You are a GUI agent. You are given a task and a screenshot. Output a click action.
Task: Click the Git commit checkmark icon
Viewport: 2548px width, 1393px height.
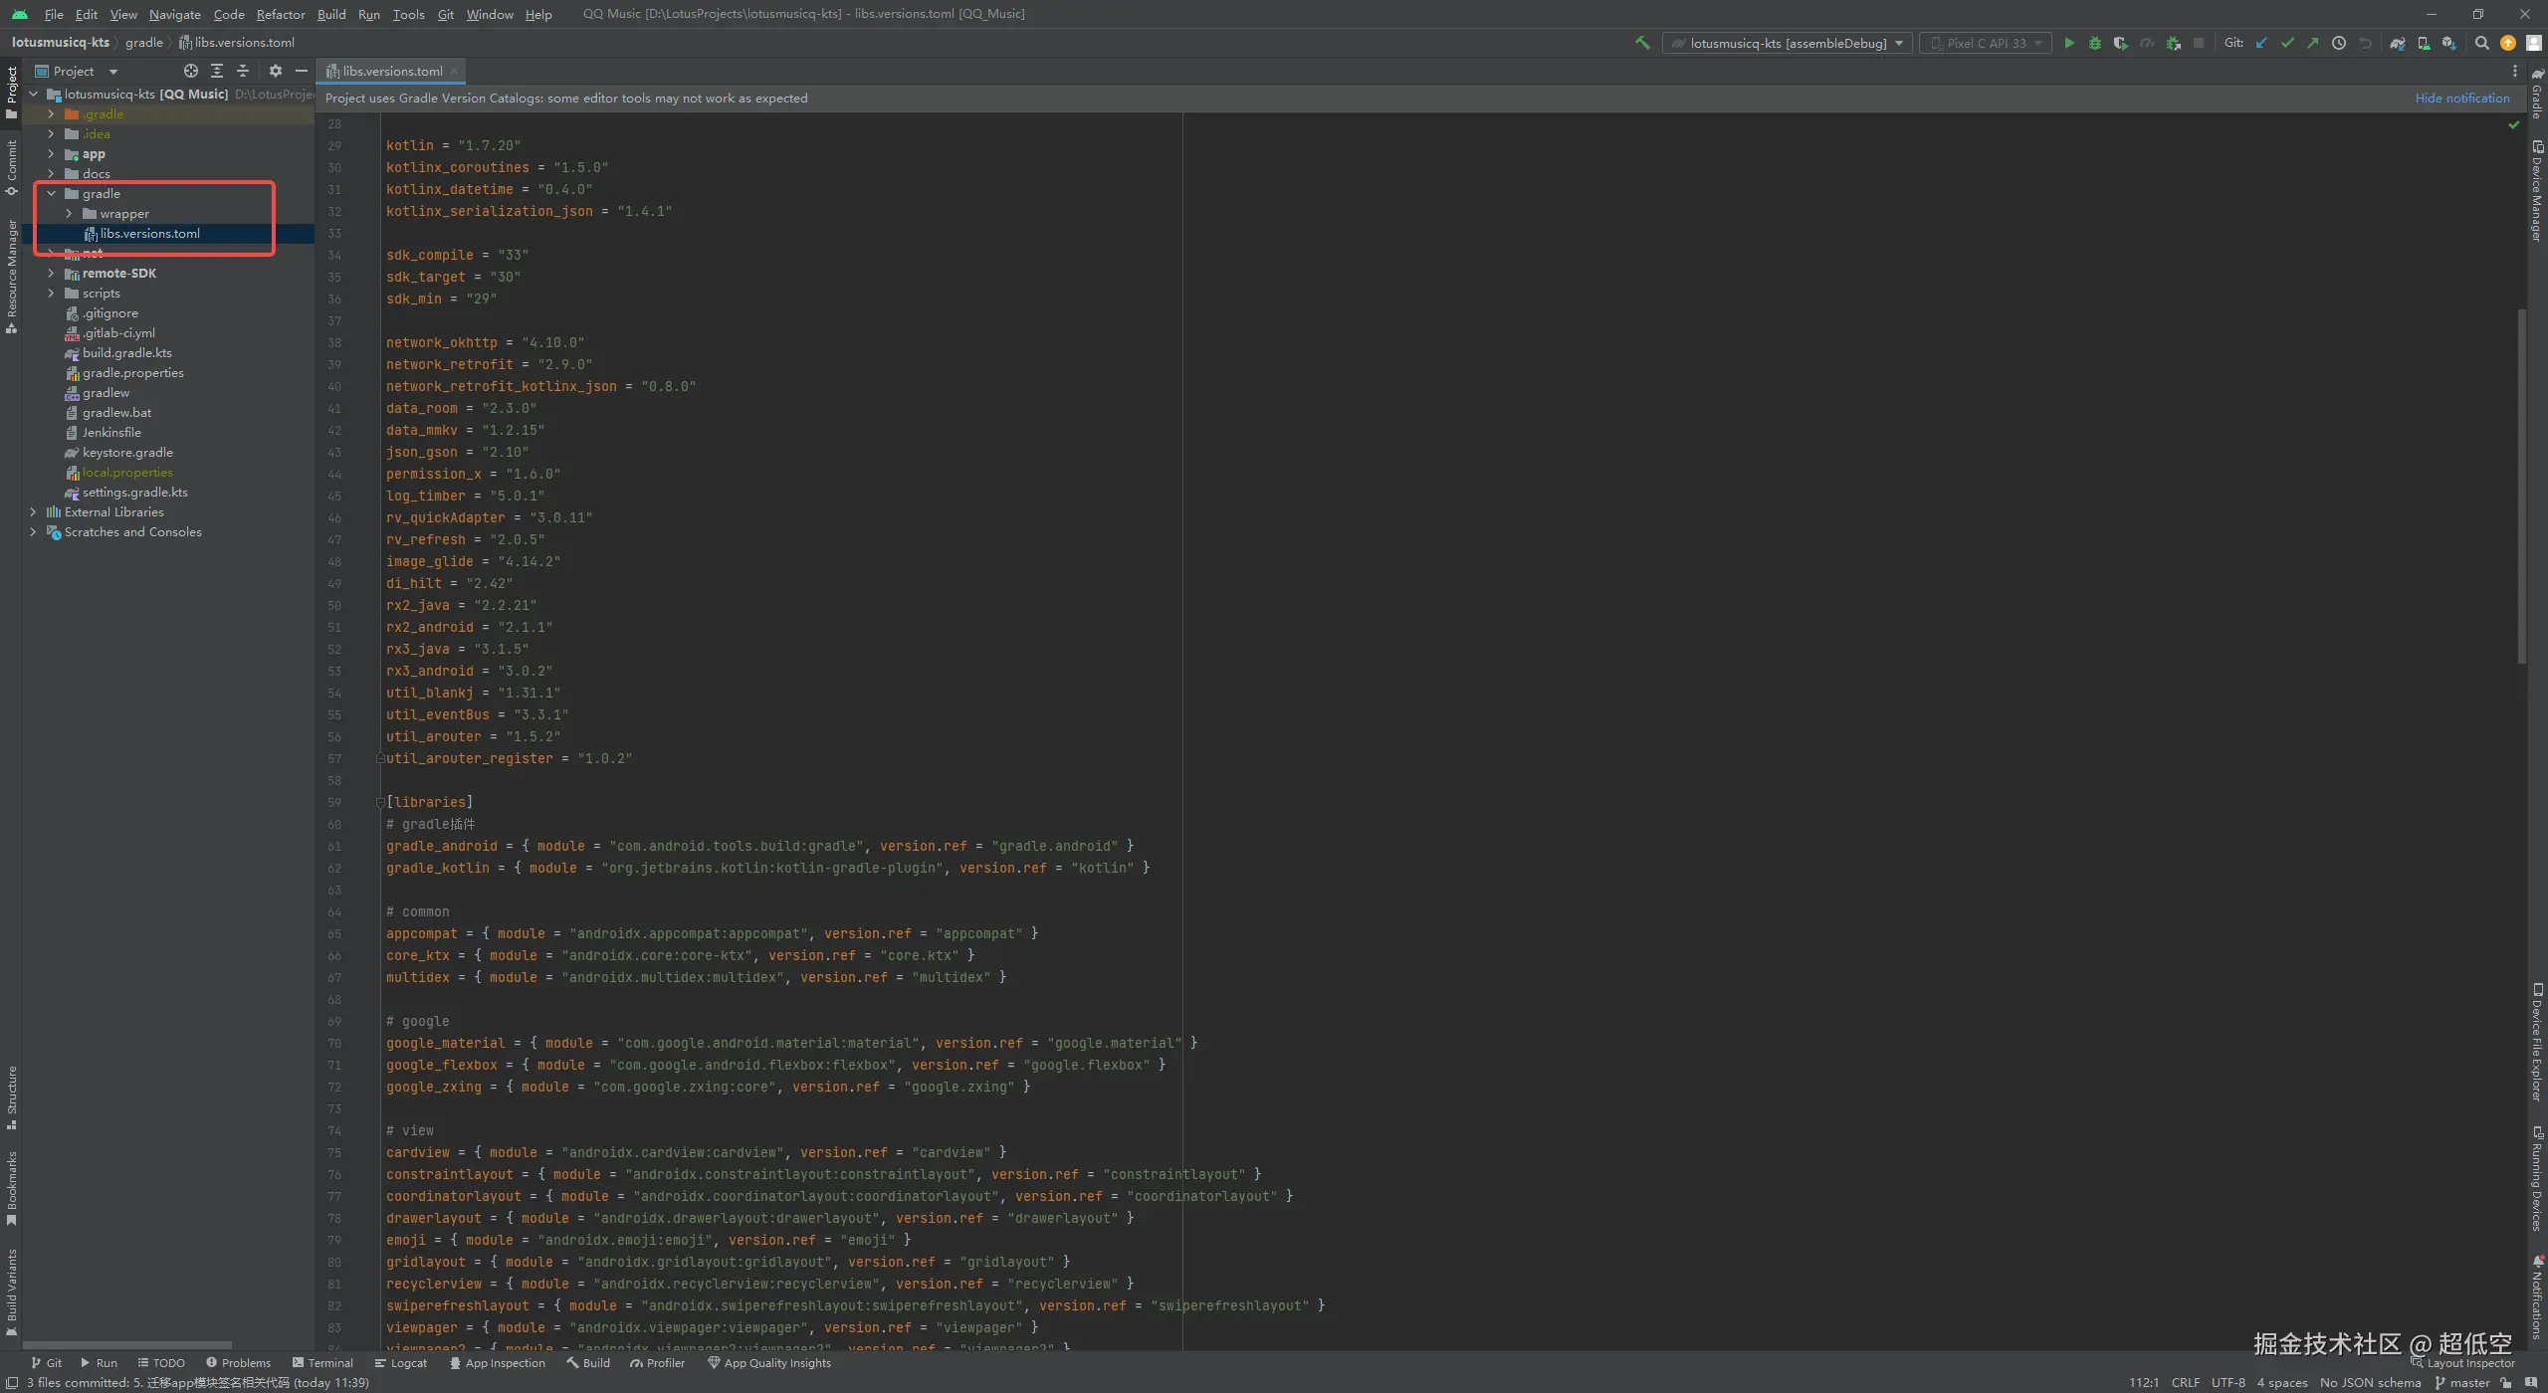(2287, 43)
